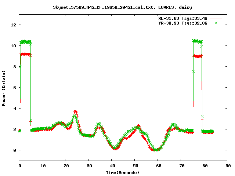235x176 pixels.
Task: Click y-axis tick label 8
Action: tap(15, 67)
